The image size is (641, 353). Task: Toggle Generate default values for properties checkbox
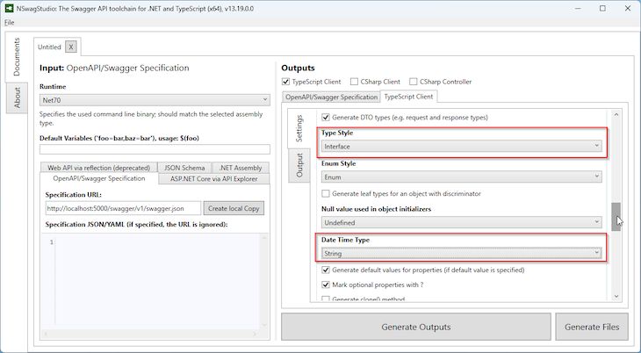tap(326, 270)
